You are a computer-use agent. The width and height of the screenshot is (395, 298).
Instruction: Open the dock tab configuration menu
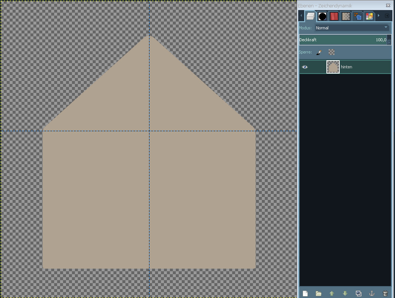[x=387, y=16]
